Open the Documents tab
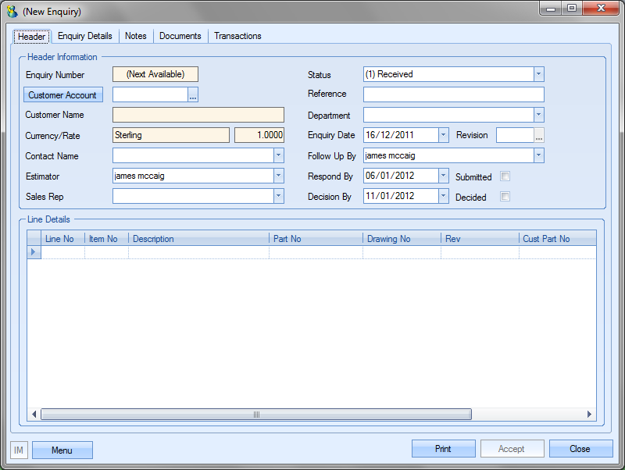The width and height of the screenshot is (625, 470). coord(180,36)
